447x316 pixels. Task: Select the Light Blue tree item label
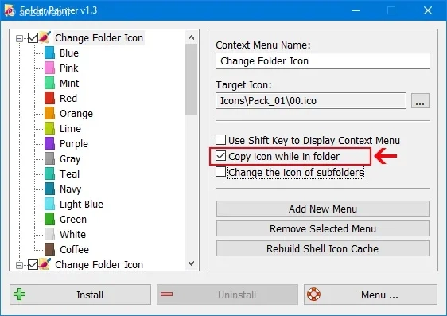pyautogui.click(x=82, y=204)
